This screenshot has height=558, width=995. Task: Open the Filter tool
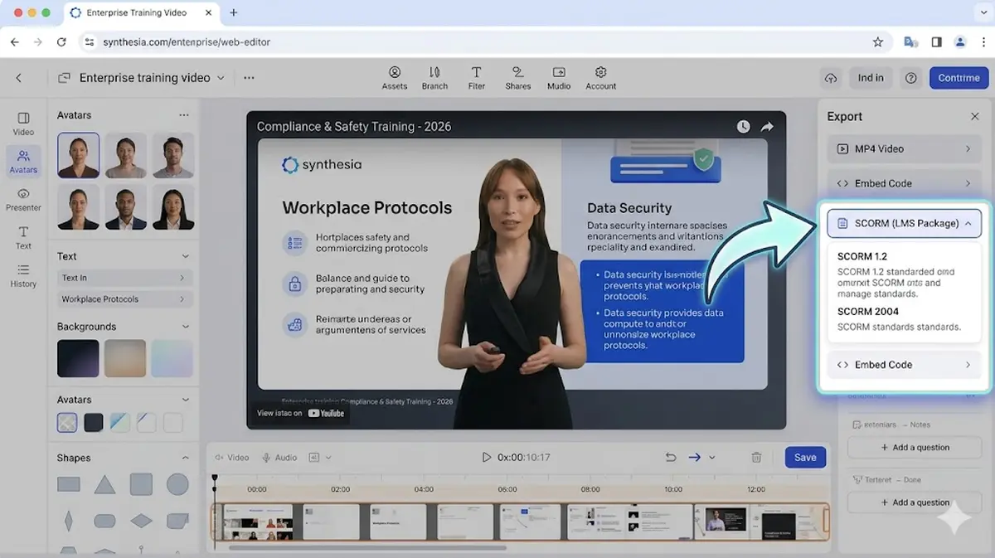476,77
